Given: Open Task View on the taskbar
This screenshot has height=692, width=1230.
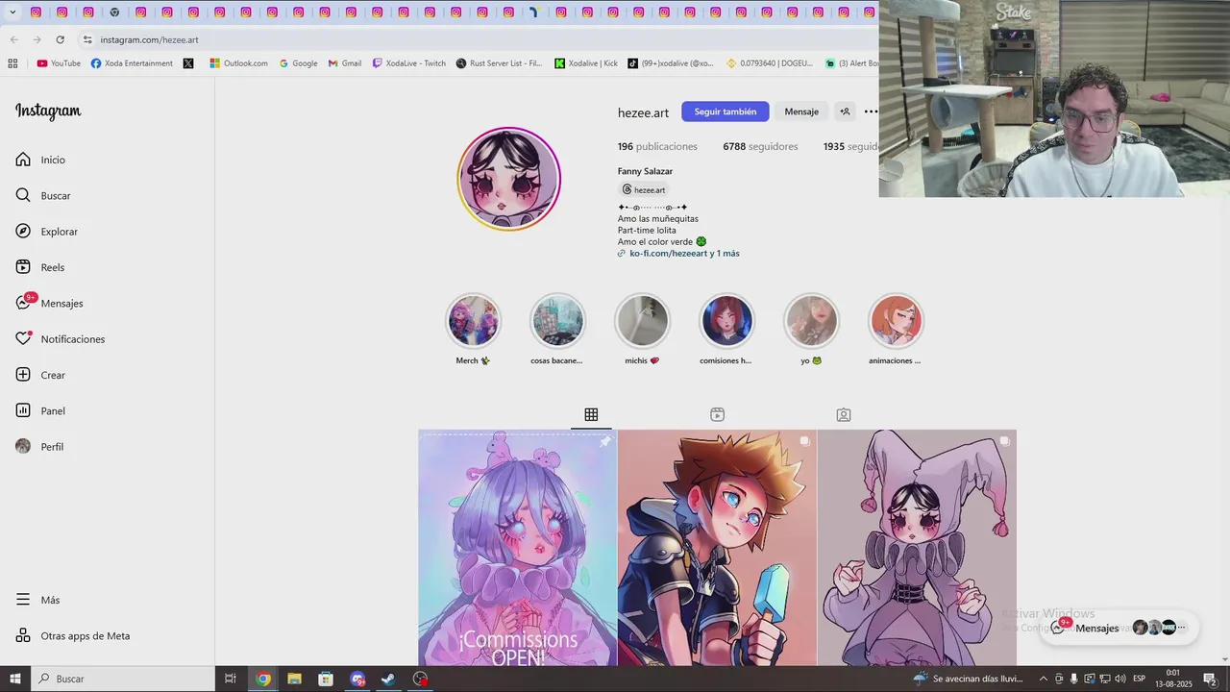Looking at the screenshot, I should pyautogui.click(x=231, y=679).
